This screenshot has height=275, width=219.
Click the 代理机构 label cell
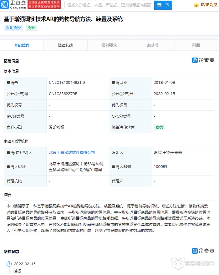25,181
